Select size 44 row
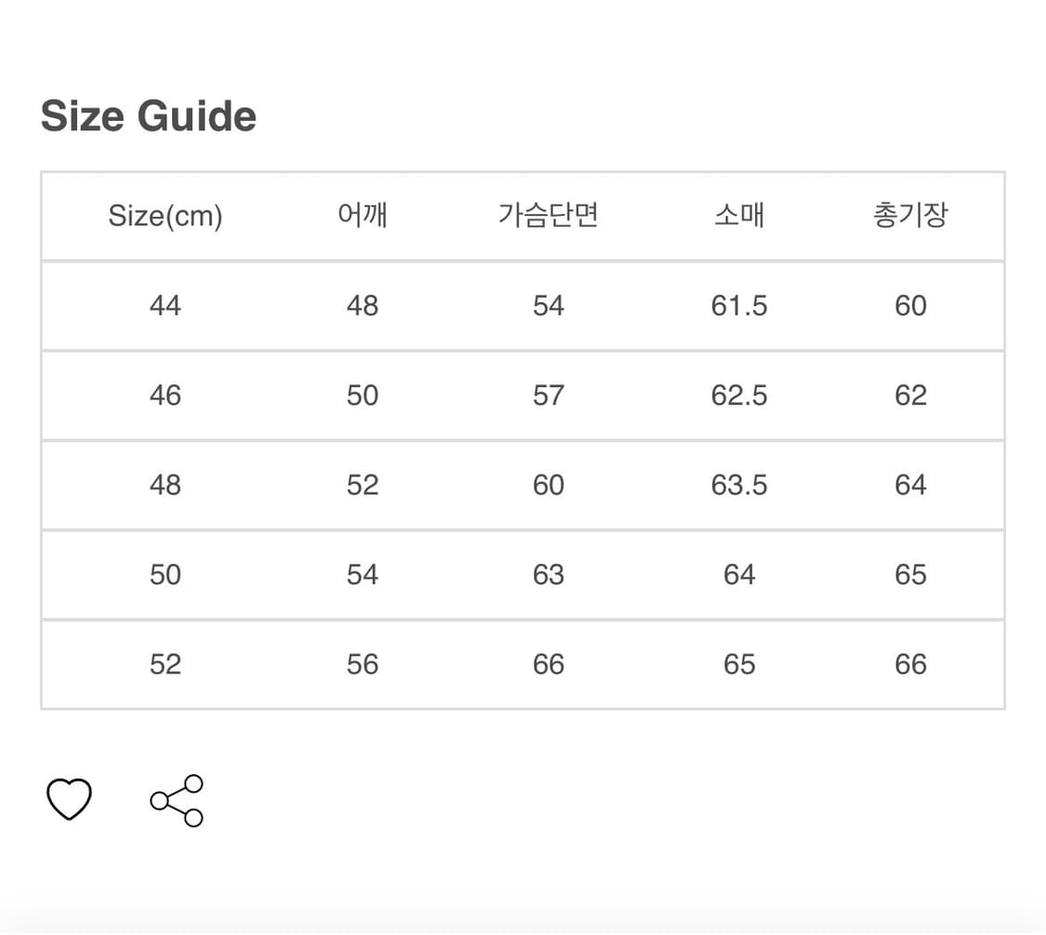1046x935 pixels. click(x=166, y=305)
